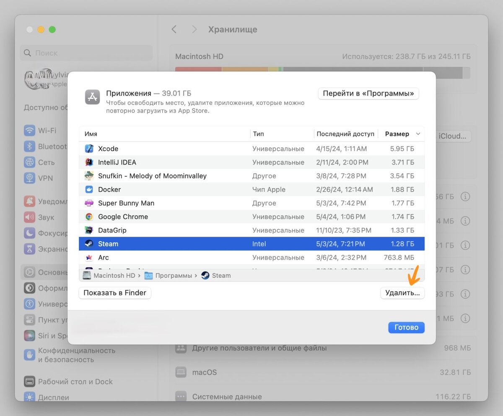This screenshot has width=503, height=416.
Task: Click the App Store icon beside Приложения
Action: pos(92,97)
